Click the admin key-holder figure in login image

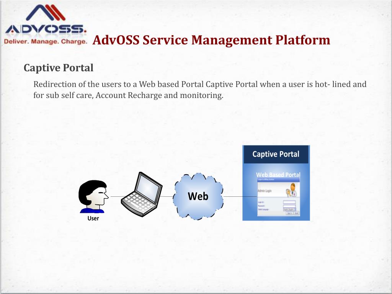click(x=291, y=190)
